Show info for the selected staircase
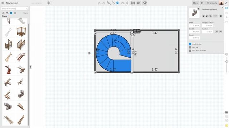Image resolution: width=229 pixels, height=128 pixels. [x=203, y=16]
